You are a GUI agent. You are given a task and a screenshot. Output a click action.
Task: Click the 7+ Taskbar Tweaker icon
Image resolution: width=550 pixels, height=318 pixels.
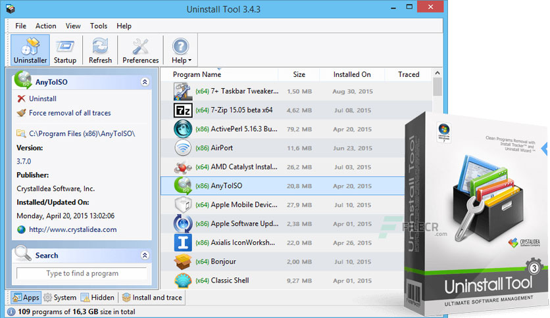[183, 91]
